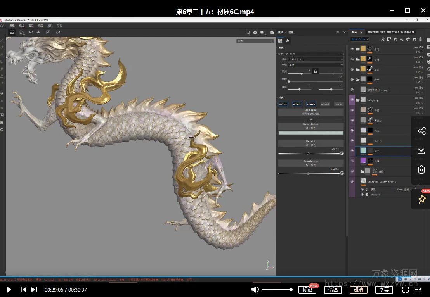Screen dimensions: 430x297
Task: Pin the player with the pushpin icon
Action: [421, 199]
